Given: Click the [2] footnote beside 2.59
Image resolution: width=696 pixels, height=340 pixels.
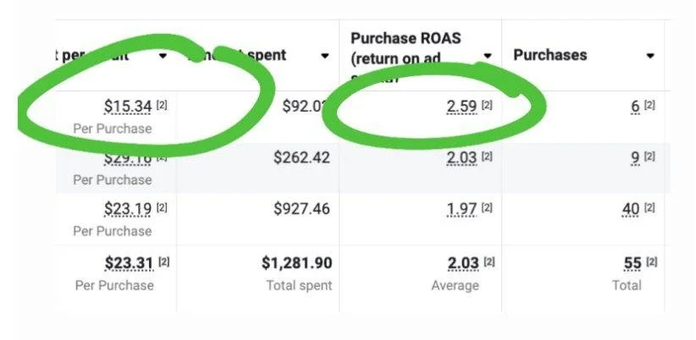Looking at the screenshot, I should (x=487, y=105).
